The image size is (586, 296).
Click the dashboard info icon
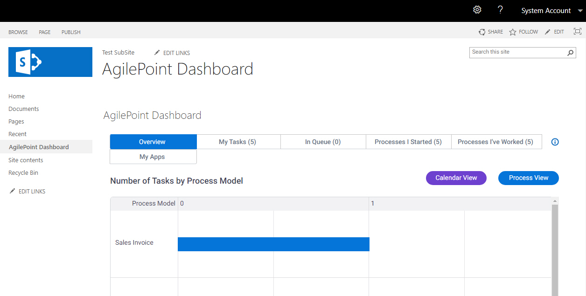click(555, 142)
